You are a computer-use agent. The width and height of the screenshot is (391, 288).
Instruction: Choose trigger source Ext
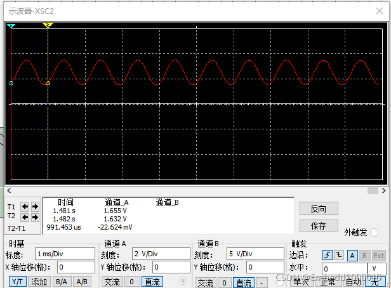(378, 256)
